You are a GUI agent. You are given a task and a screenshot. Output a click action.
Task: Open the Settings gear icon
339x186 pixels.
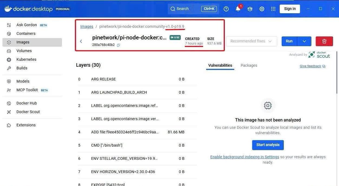point(262,9)
